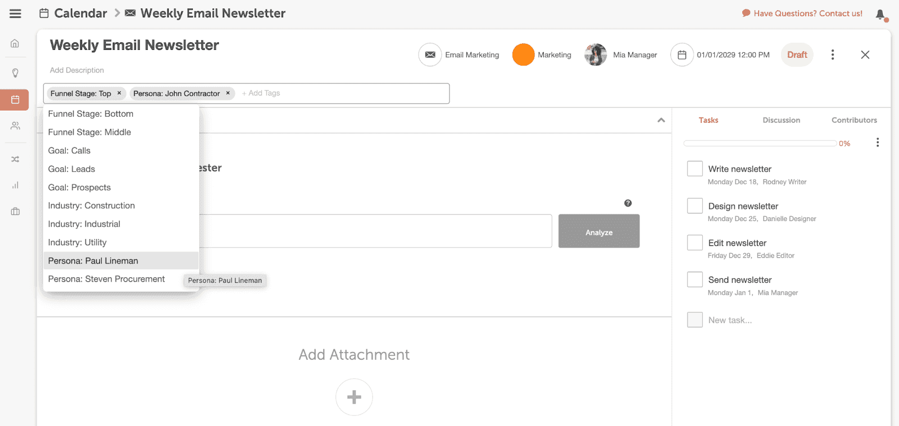Click the notification bell icon
Viewport: 899px width, 426px height.
tap(880, 15)
